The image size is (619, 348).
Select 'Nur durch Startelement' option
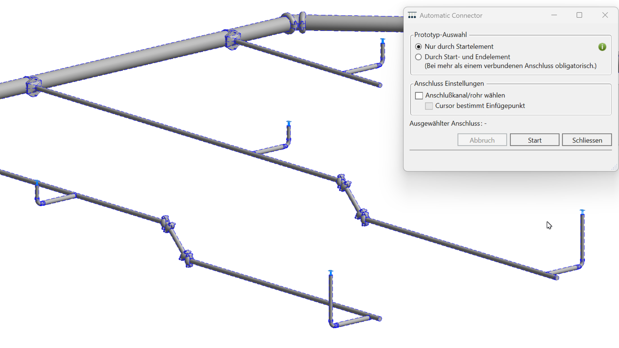418,47
